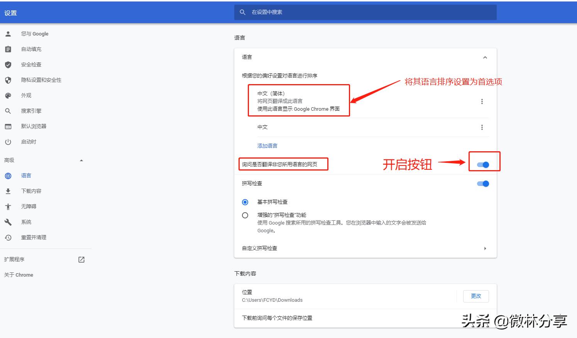Viewport: 577px width, 338px height.
Task: Open the 外观 appearance settings
Action: click(x=26, y=95)
